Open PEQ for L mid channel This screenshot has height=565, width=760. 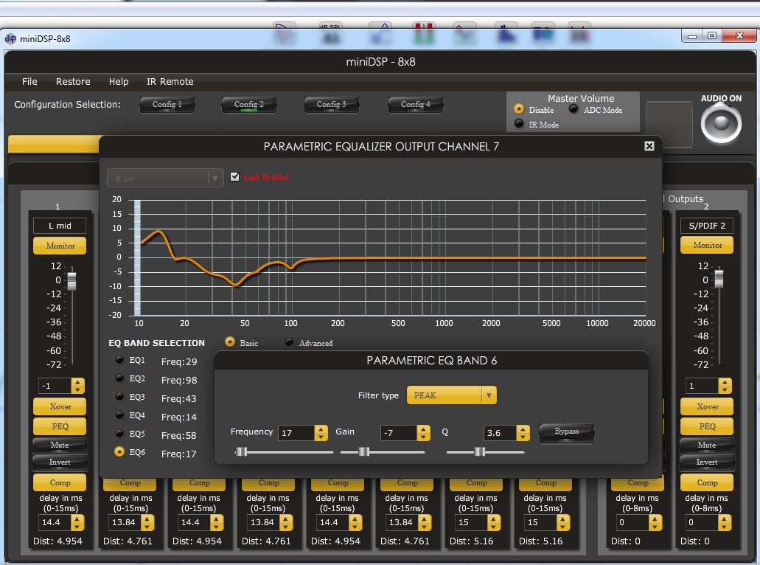pyautogui.click(x=60, y=426)
